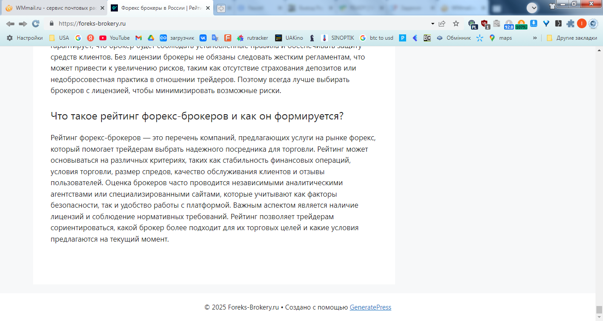This screenshot has width=603, height=321.
Task: Open the blue download manager extension
Action: [534, 24]
